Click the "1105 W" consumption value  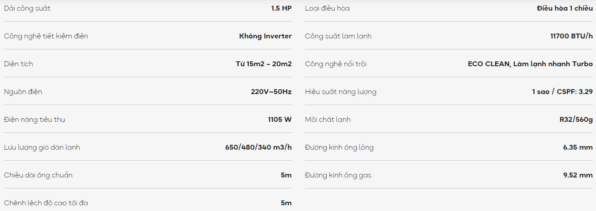point(279,120)
